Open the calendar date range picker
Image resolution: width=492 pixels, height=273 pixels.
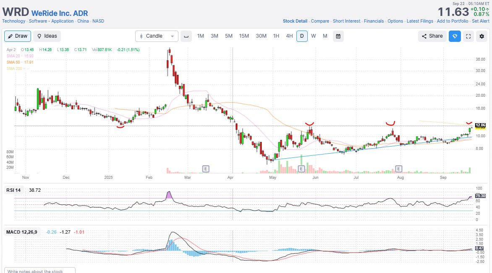(338, 36)
